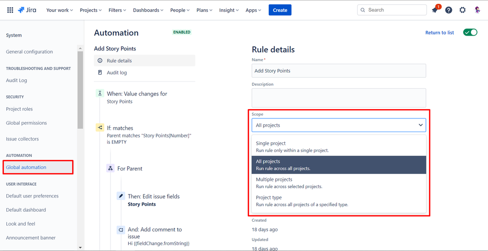The width and height of the screenshot is (488, 251).
Task: Focus the empty Description field
Action: [x=339, y=98]
